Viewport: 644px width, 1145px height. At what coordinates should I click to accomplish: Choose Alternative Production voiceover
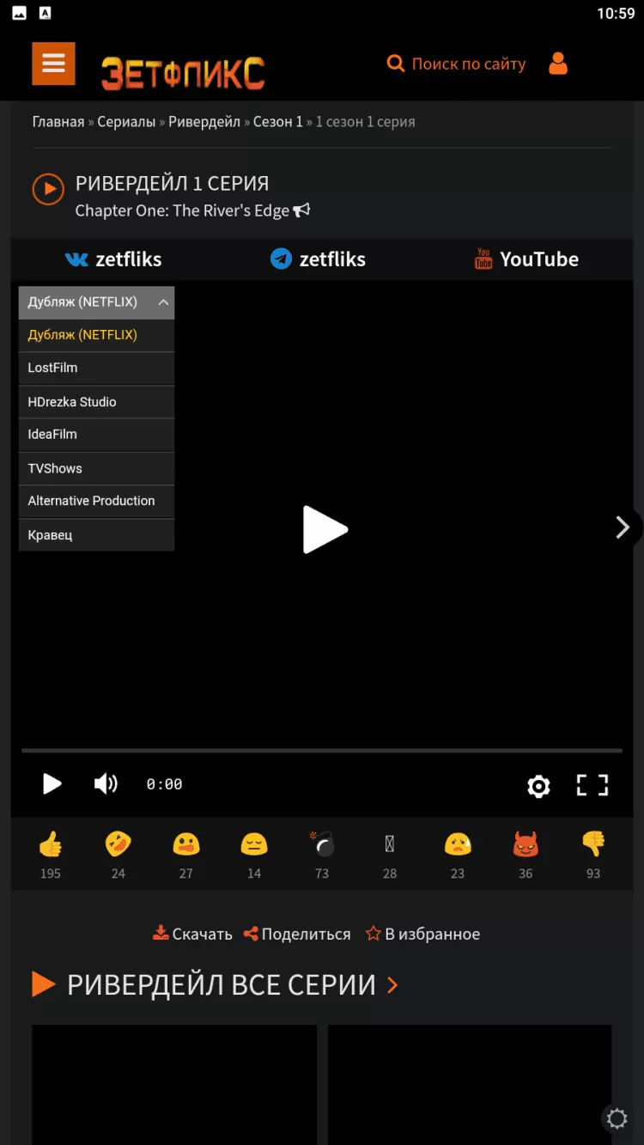tap(96, 502)
